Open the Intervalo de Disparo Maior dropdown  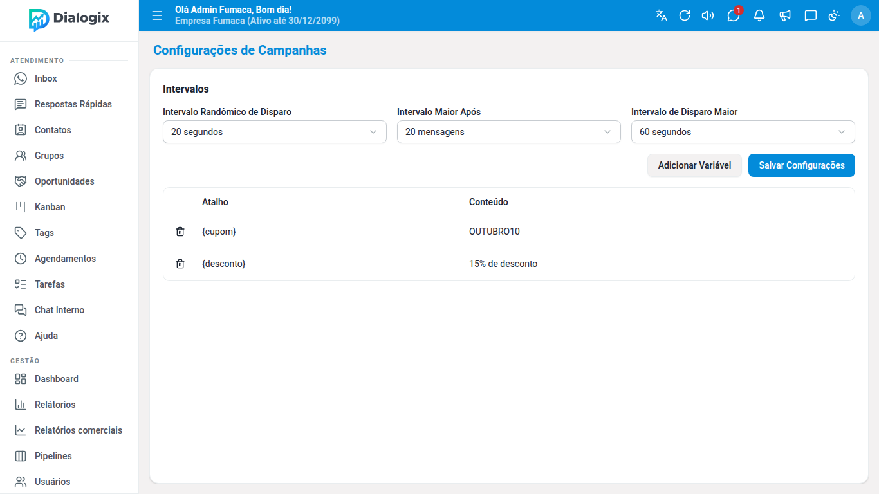(743, 132)
